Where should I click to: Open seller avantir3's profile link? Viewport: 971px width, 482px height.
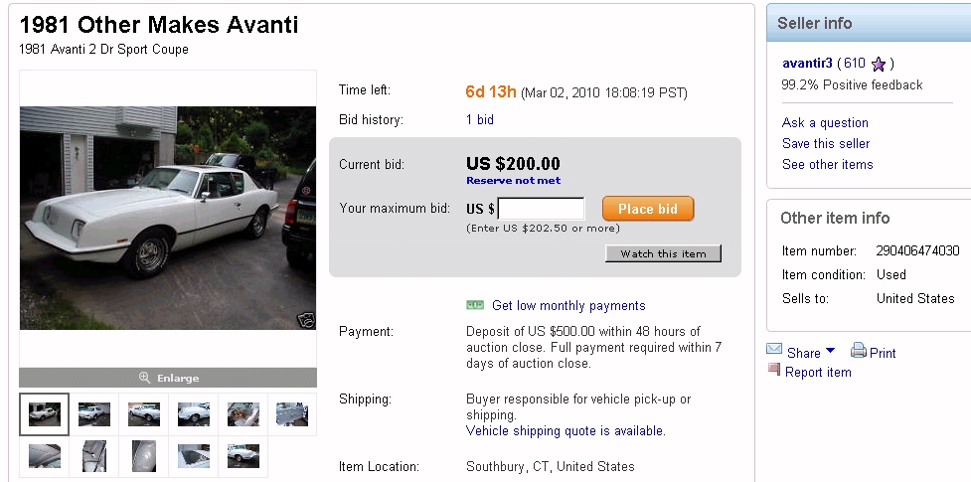807,64
